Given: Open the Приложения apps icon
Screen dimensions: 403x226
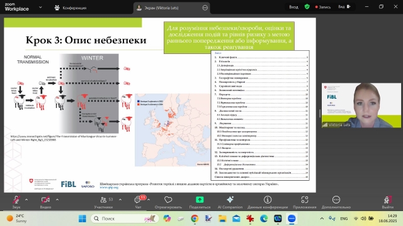Looking at the screenshot, I should click(x=305, y=200).
